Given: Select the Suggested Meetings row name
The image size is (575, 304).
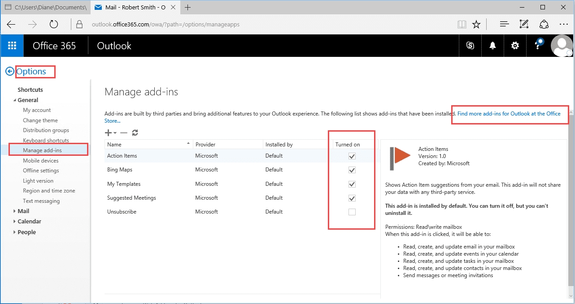Looking at the screenshot, I should 131,198.
